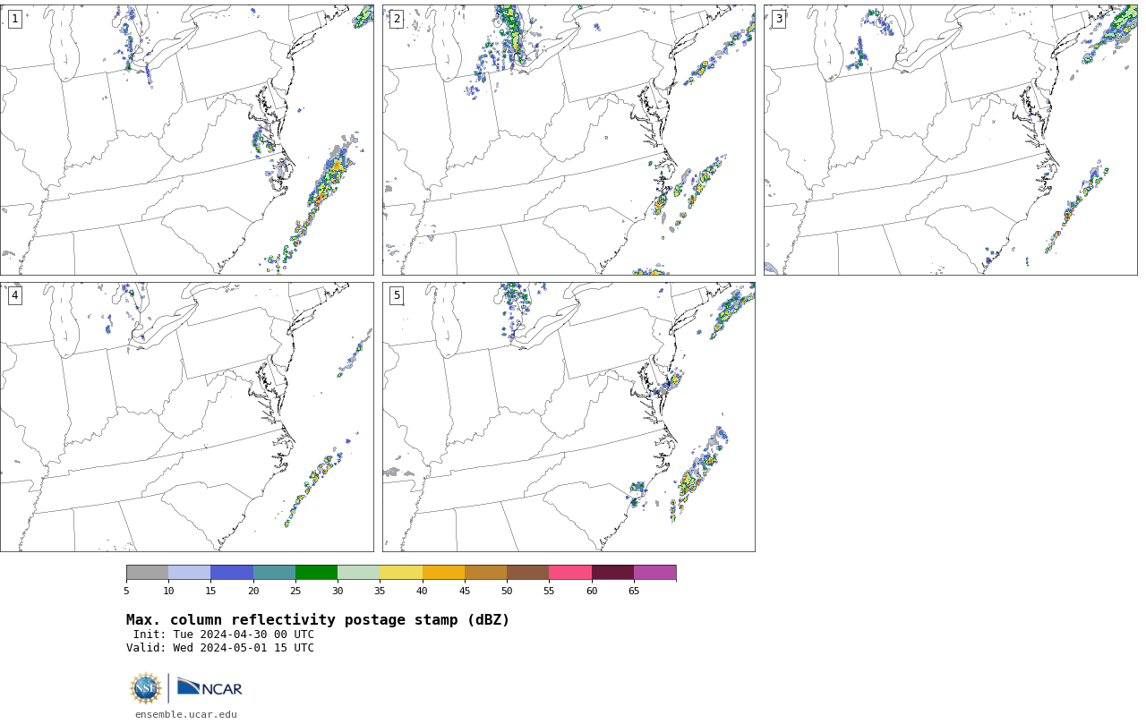Open the ensemble.ucar.edu link

coord(186,714)
